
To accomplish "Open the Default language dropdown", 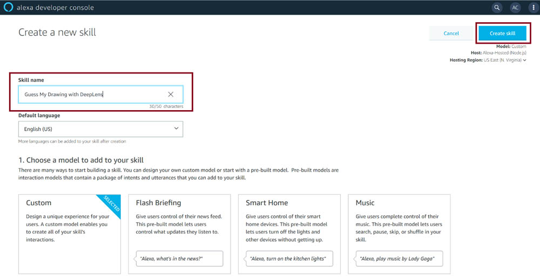I will pyautogui.click(x=100, y=129).
